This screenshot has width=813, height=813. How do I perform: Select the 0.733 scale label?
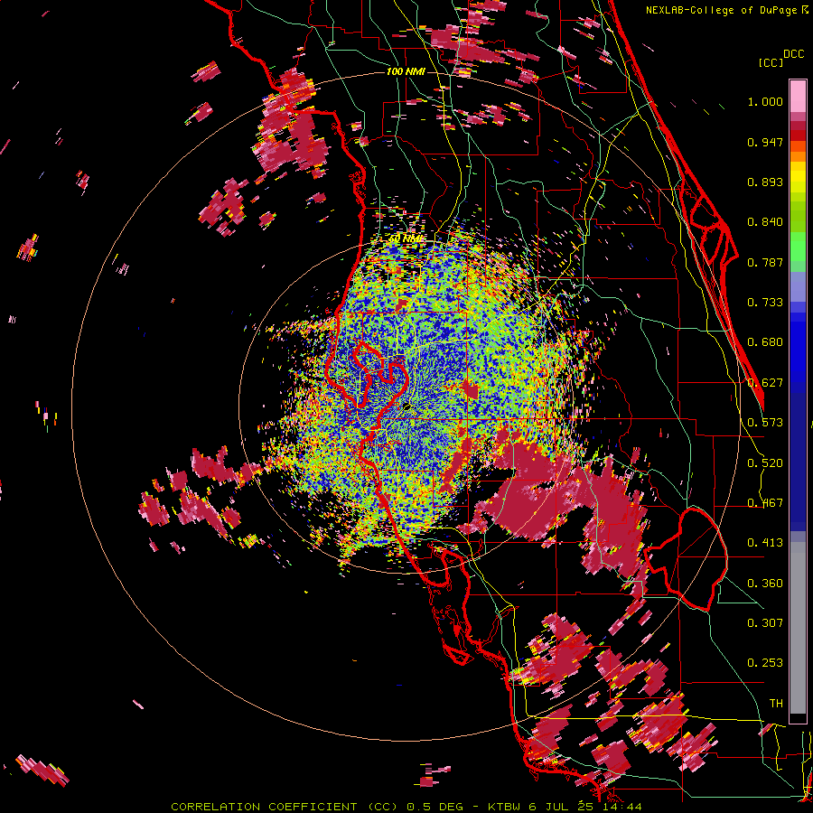pos(765,303)
